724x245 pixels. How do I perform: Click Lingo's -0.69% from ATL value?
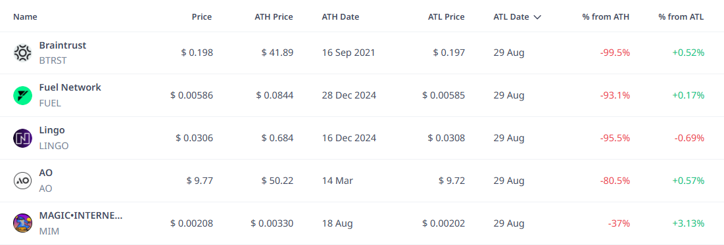689,138
